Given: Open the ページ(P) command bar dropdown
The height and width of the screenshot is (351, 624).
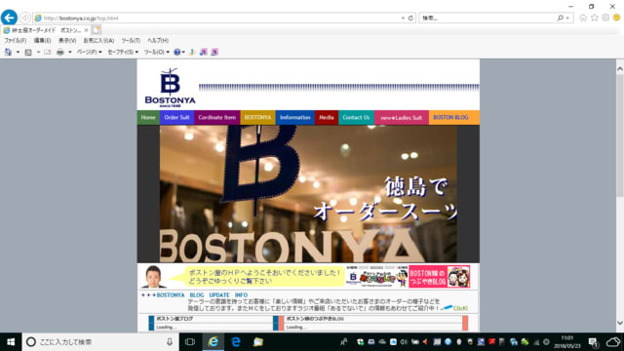Looking at the screenshot, I should [89, 52].
